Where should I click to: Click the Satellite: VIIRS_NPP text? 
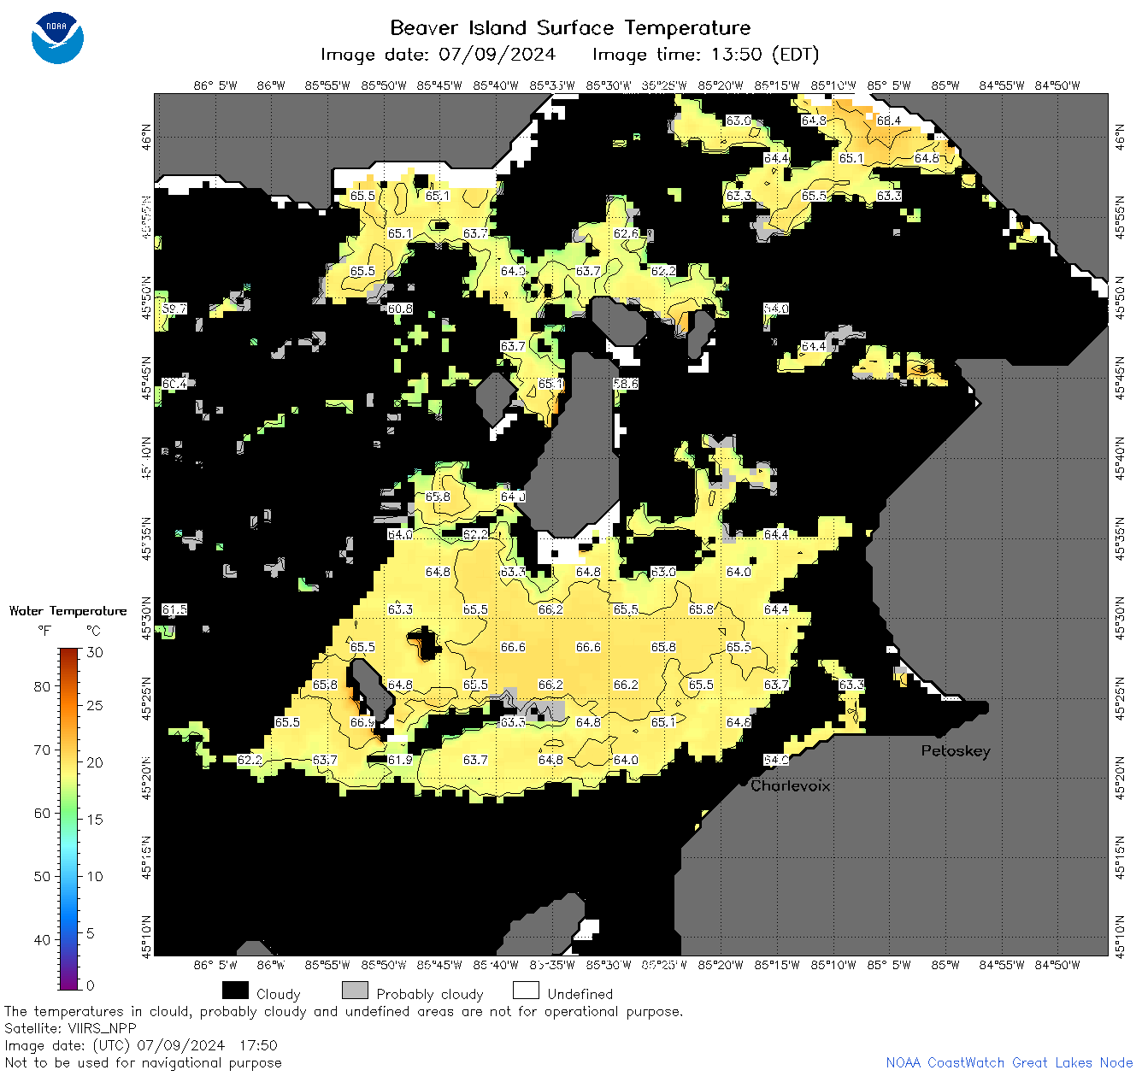coord(70,1028)
